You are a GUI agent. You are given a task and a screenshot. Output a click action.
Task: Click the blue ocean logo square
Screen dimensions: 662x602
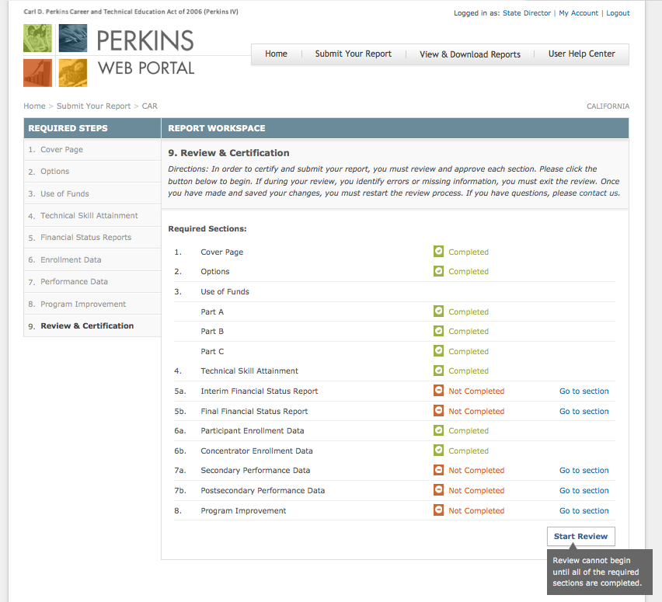pyautogui.click(x=72, y=37)
